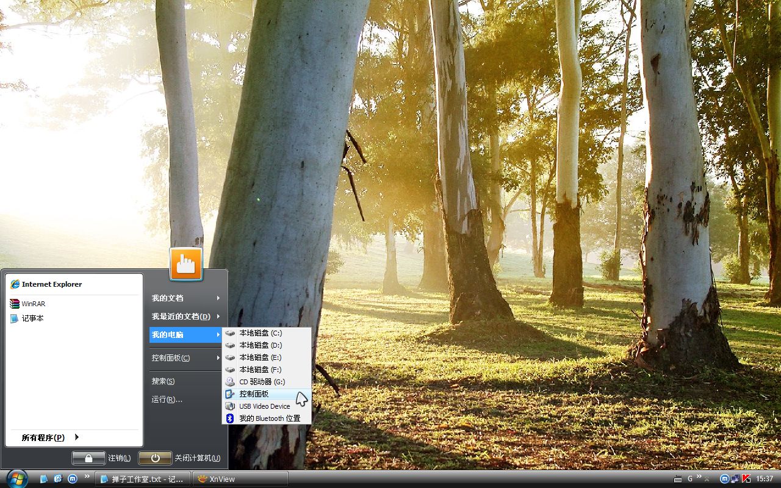Click the lock icon button for 注销
This screenshot has width=781, height=488.
88,458
